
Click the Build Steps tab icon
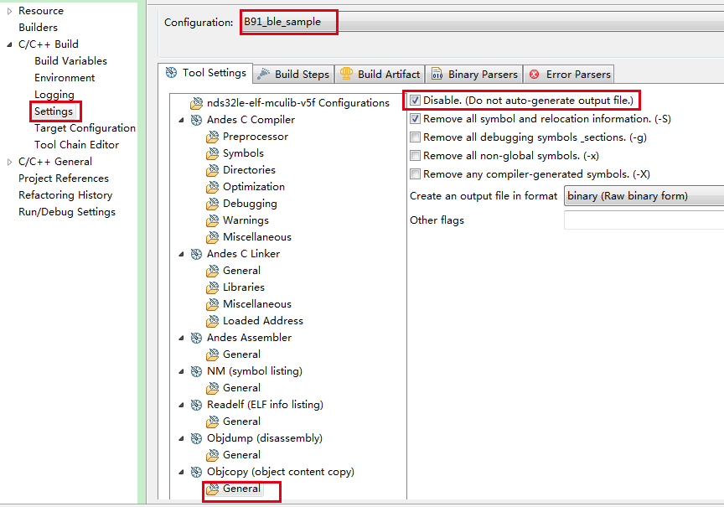coord(264,74)
